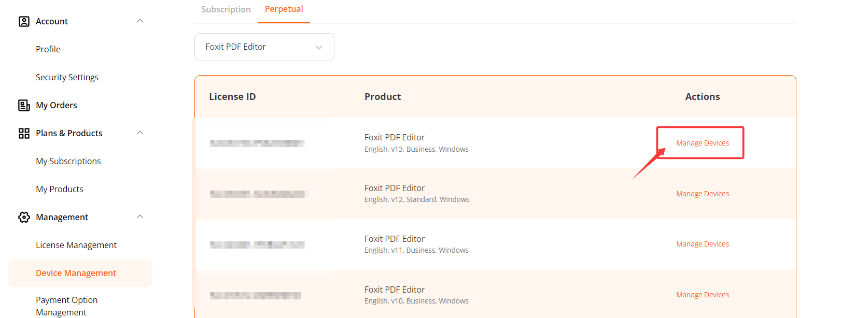Click the Management gear icon
Viewport: 842px width, 318px height.
pos(24,217)
